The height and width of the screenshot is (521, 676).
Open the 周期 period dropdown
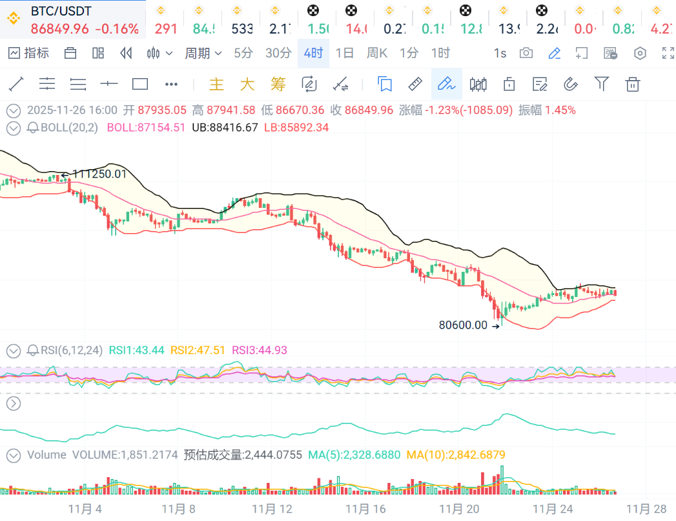tap(203, 53)
